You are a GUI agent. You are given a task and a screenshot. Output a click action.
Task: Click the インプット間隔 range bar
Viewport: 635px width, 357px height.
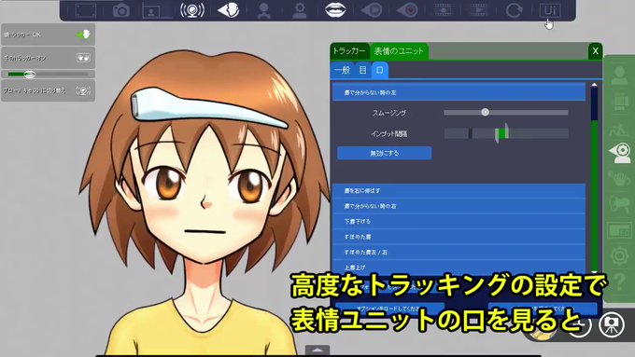click(506, 133)
